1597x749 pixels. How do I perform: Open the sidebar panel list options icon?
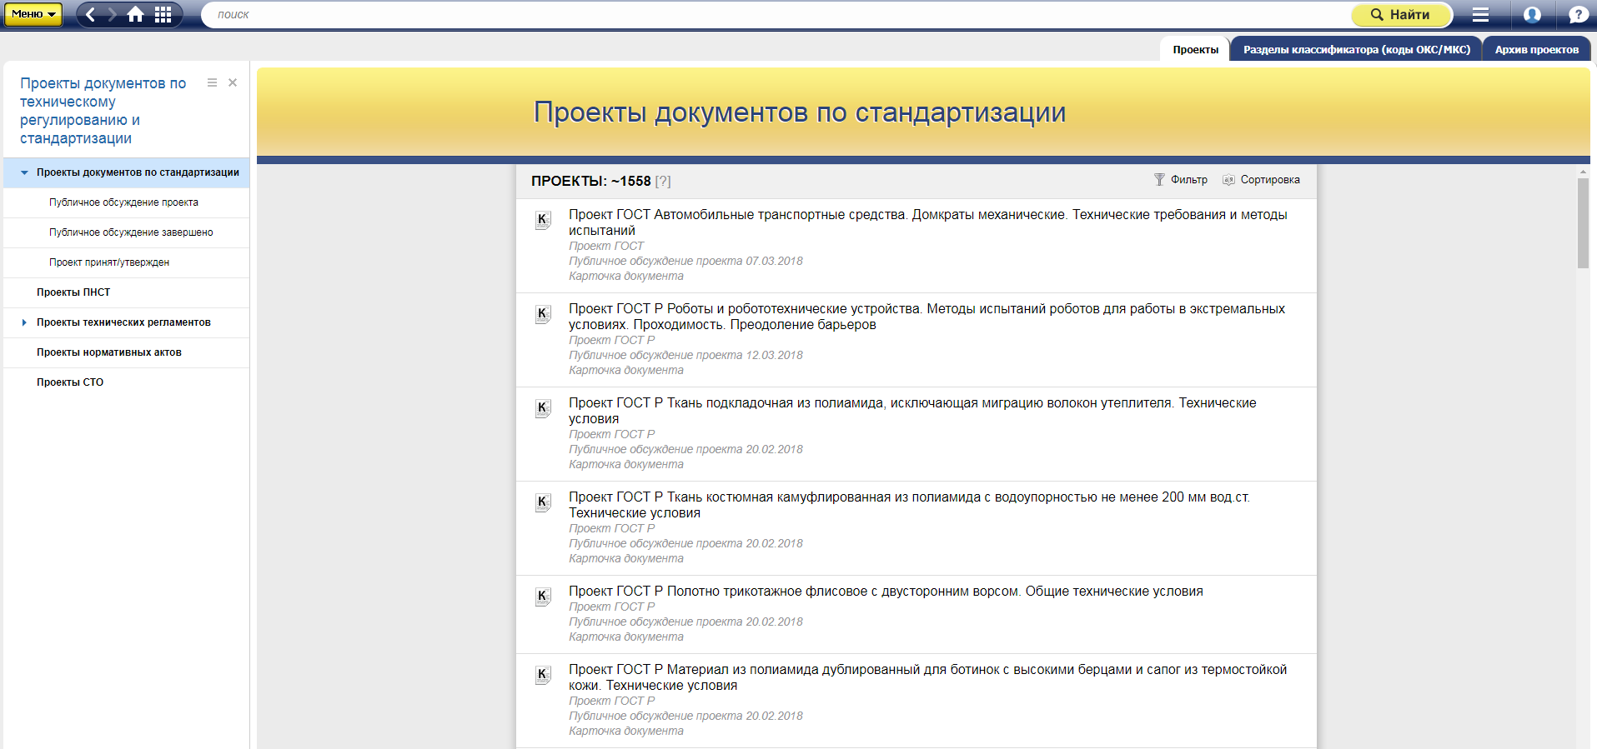tap(212, 82)
